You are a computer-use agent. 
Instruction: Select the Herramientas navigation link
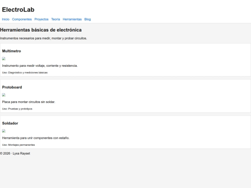tap(72, 19)
